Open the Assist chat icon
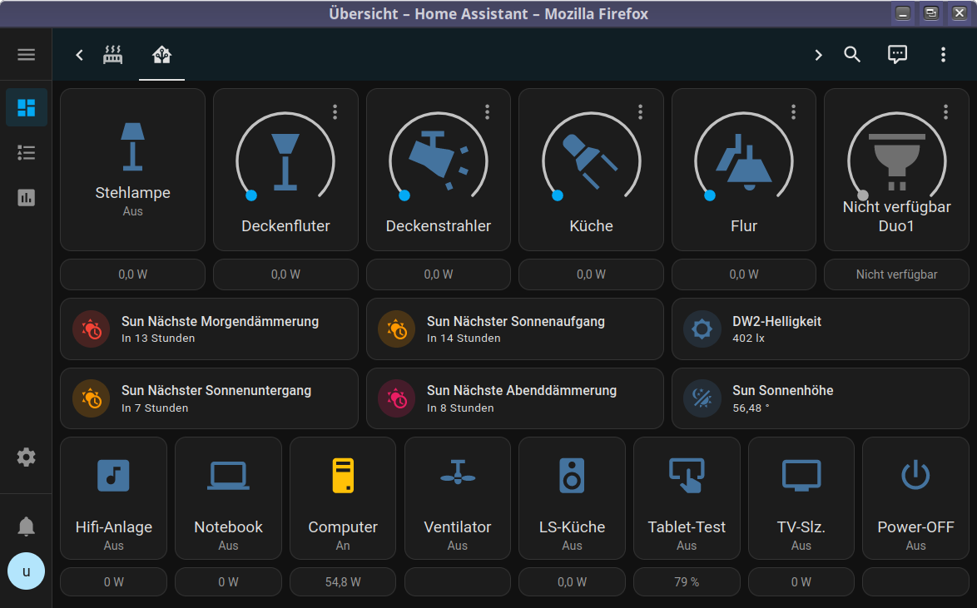This screenshot has height=608, width=977. point(897,55)
